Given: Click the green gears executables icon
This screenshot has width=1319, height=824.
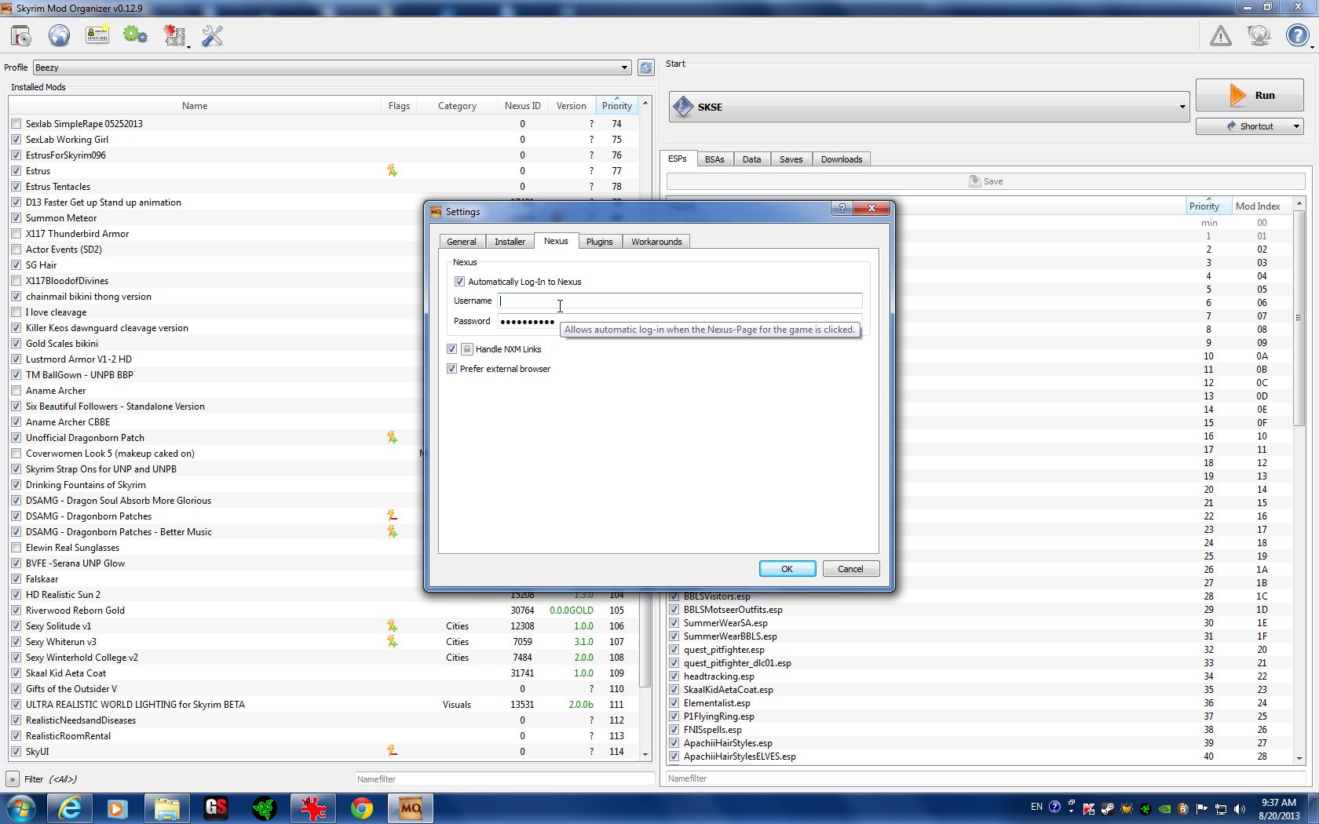Looking at the screenshot, I should (x=135, y=36).
